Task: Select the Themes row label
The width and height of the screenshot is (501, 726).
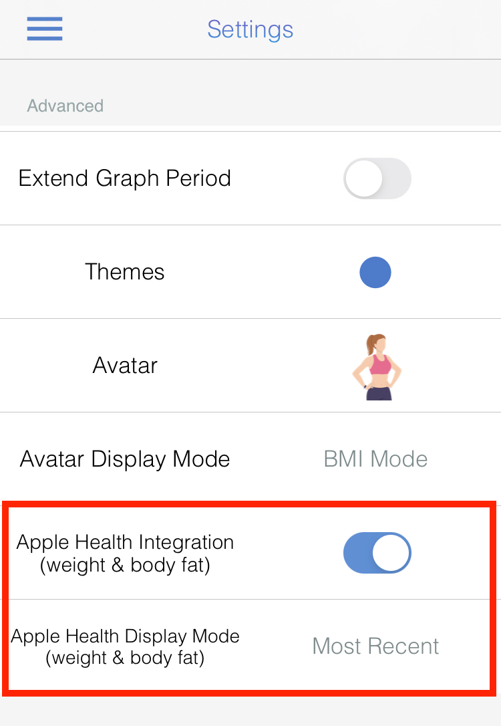Action: tap(125, 272)
